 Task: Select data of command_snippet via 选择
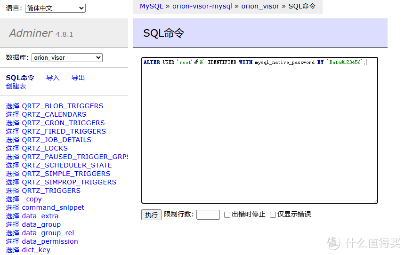[x=13, y=208]
